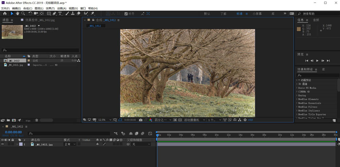Switch to the 了解 workspace

coord(223,14)
